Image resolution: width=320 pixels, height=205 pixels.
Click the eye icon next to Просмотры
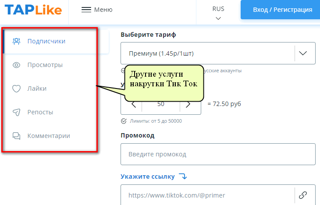[16, 65]
